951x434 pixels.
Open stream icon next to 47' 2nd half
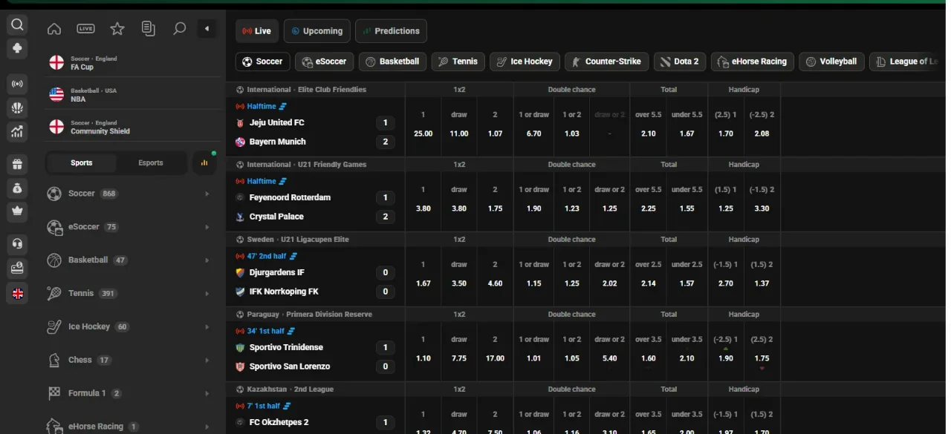tap(293, 256)
